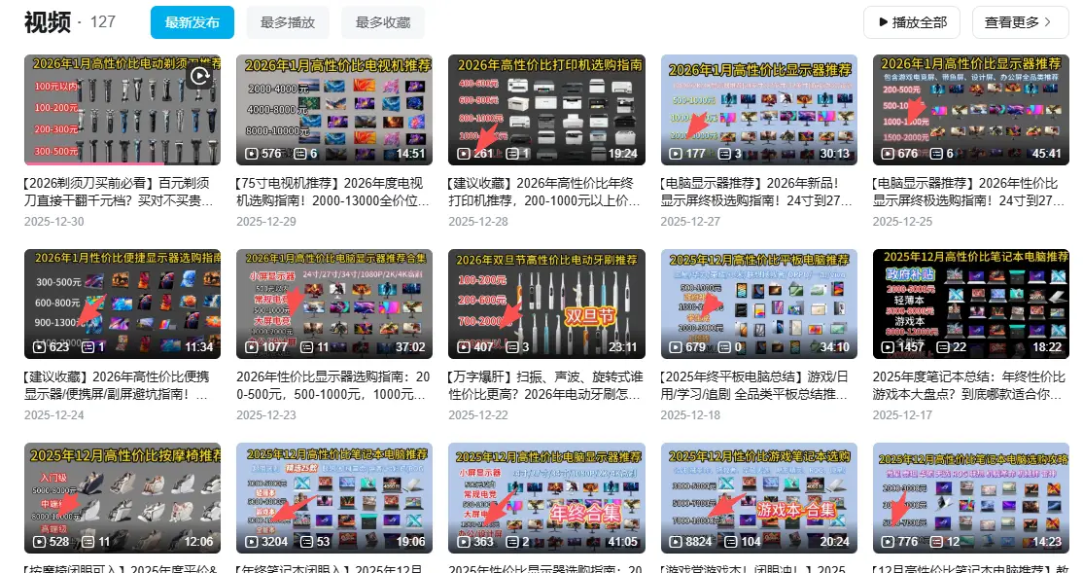This screenshot has width=1083, height=573.
Task: Click the play count icon beside 576
Action: click(x=252, y=154)
